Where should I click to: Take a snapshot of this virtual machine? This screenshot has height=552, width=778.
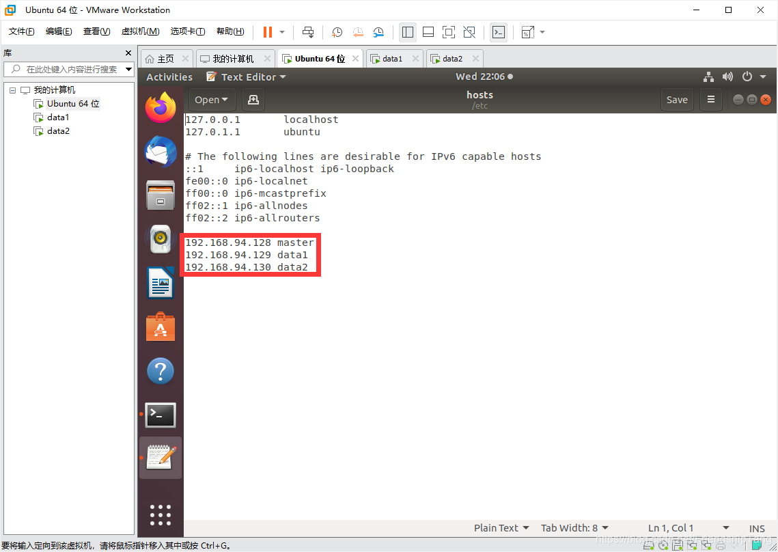pyautogui.click(x=337, y=32)
